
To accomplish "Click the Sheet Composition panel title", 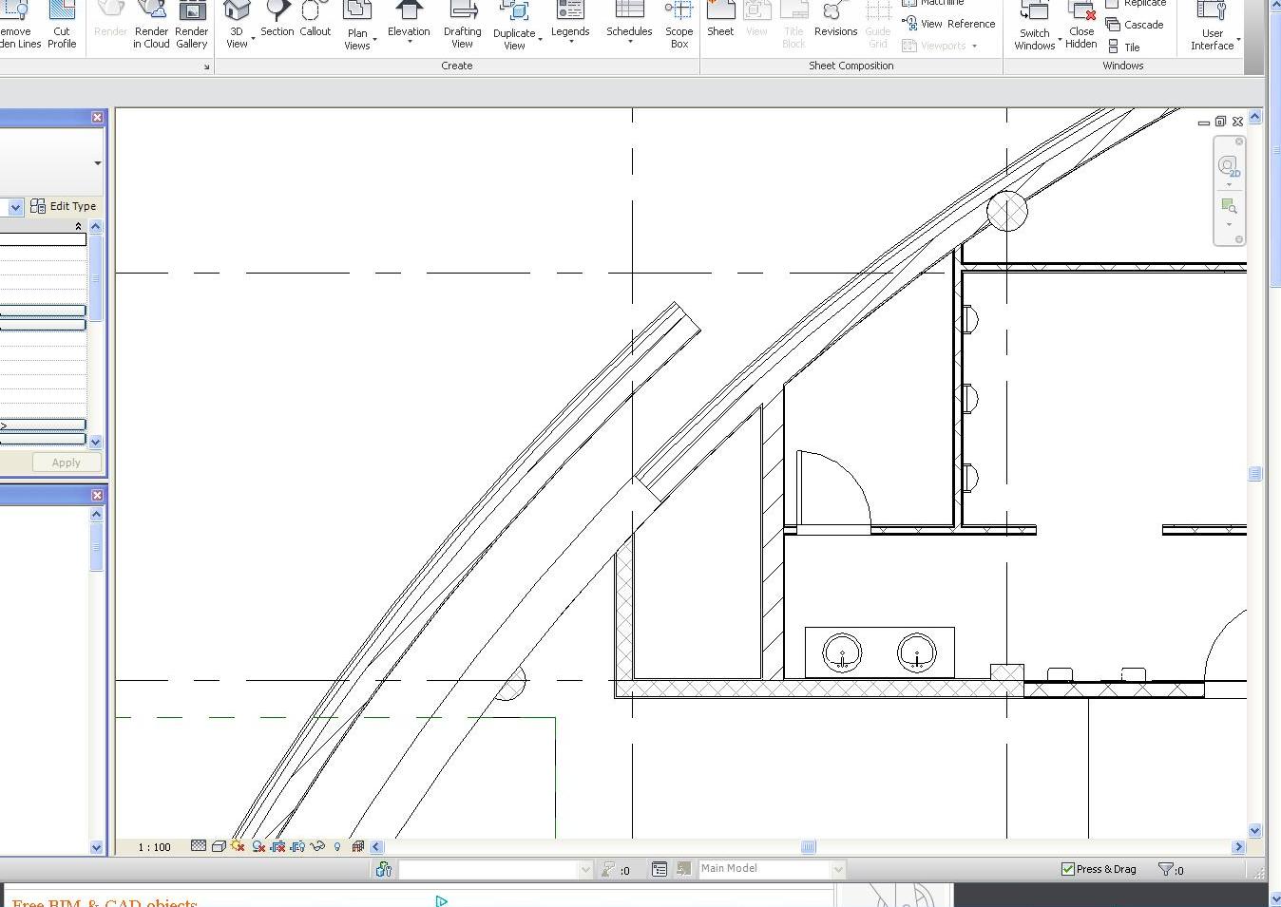I will tap(851, 66).
